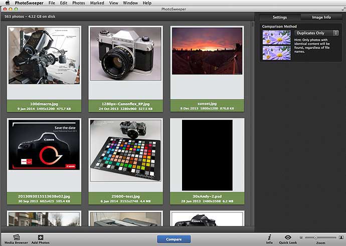This screenshot has height=246, width=346.
Task: Select the partially visible black Canon DSLR thumbnail
Action: point(207,218)
